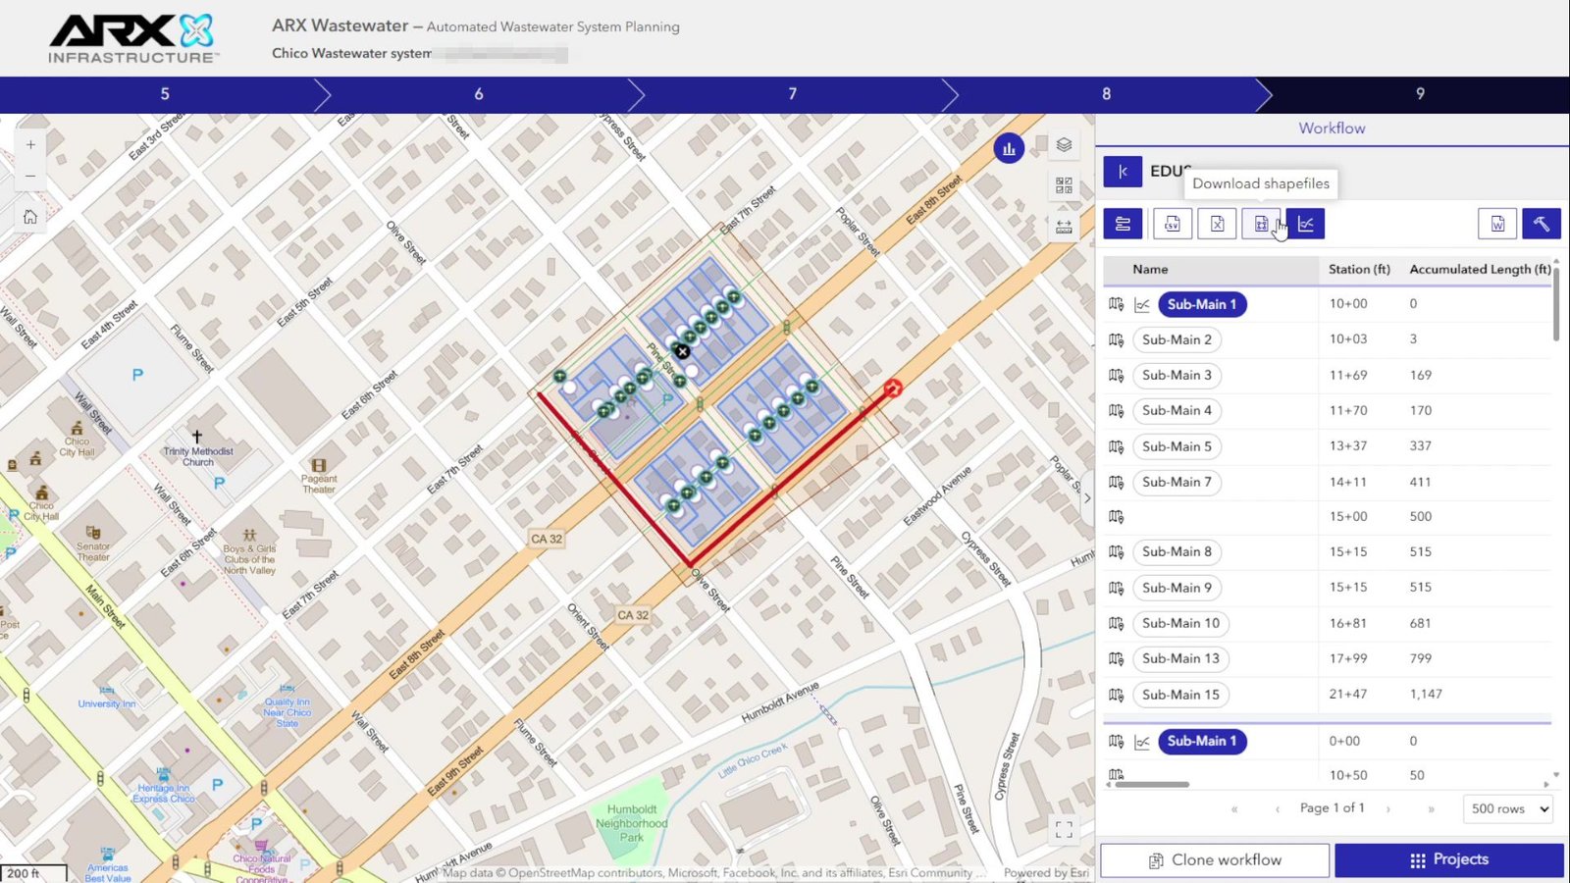Show the profile chart view

[x=1305, y=224]
